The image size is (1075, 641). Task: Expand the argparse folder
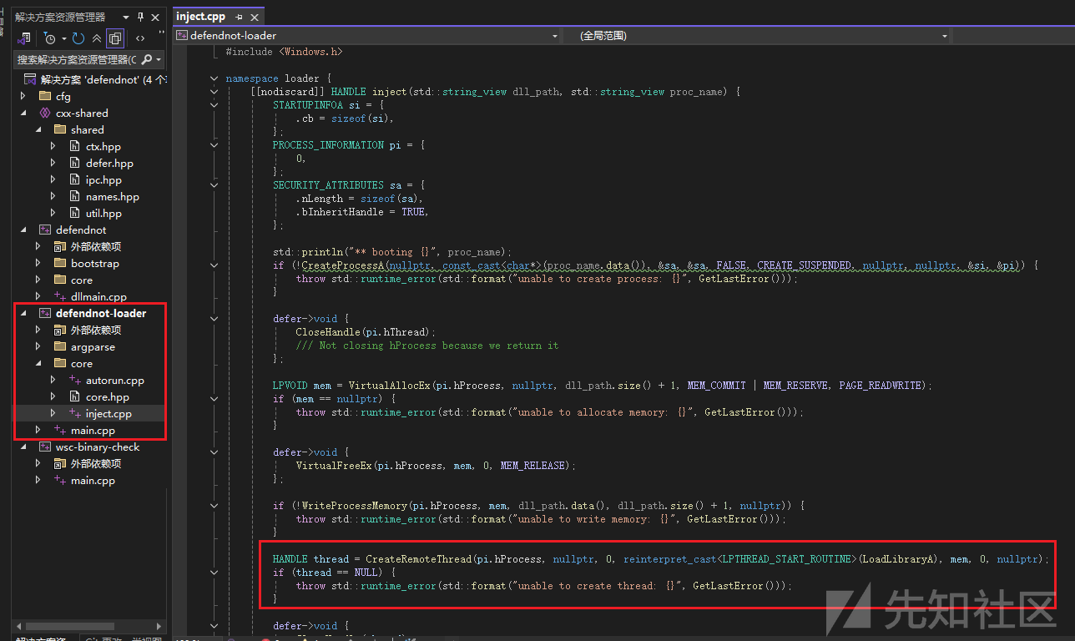point(38,347)
